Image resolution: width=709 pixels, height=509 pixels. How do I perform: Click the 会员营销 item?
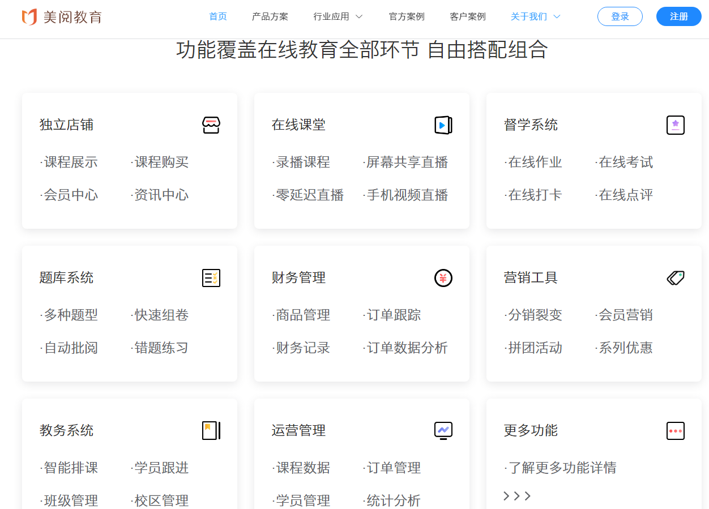pos(624,315)
